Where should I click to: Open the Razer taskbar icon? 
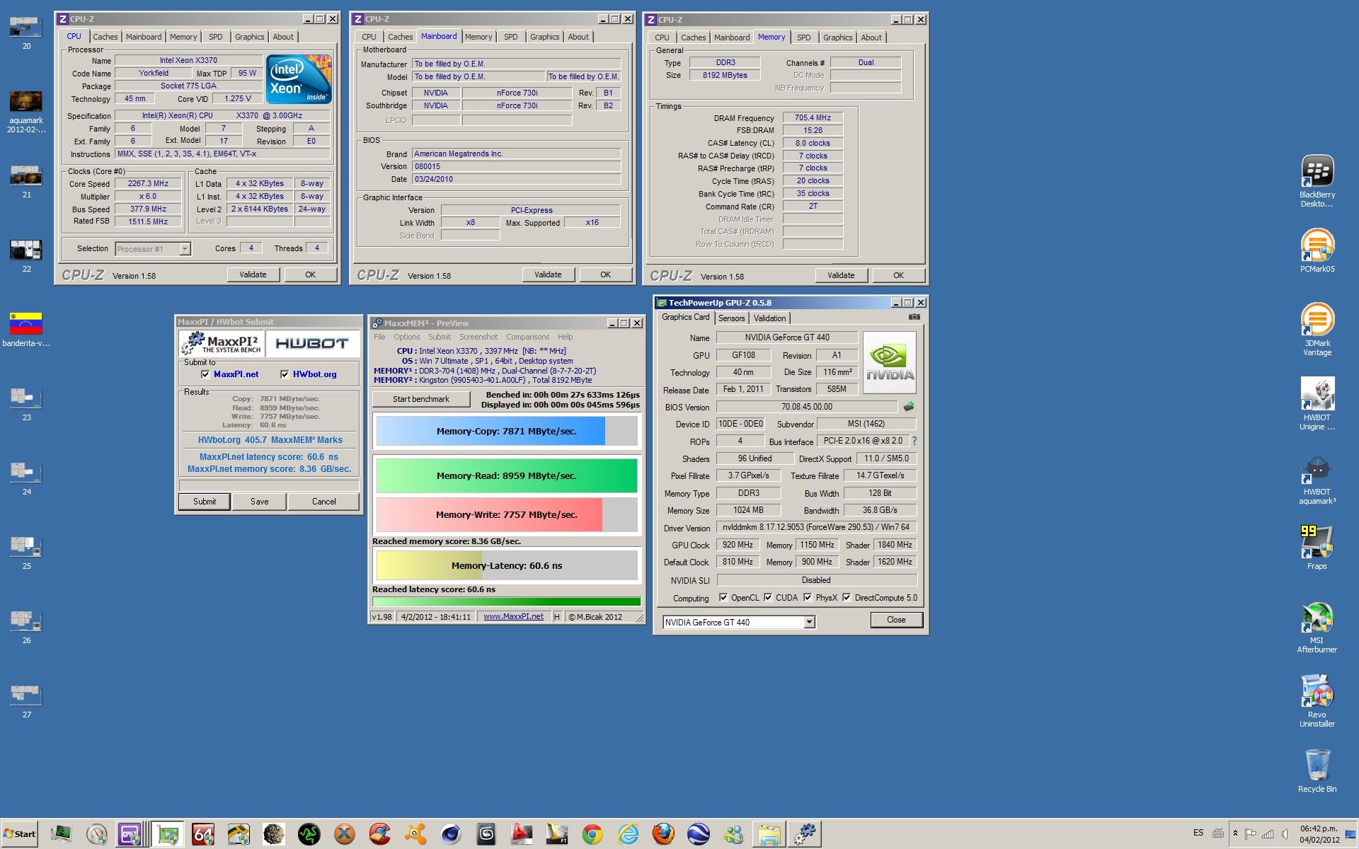click(x=309, y=834)
